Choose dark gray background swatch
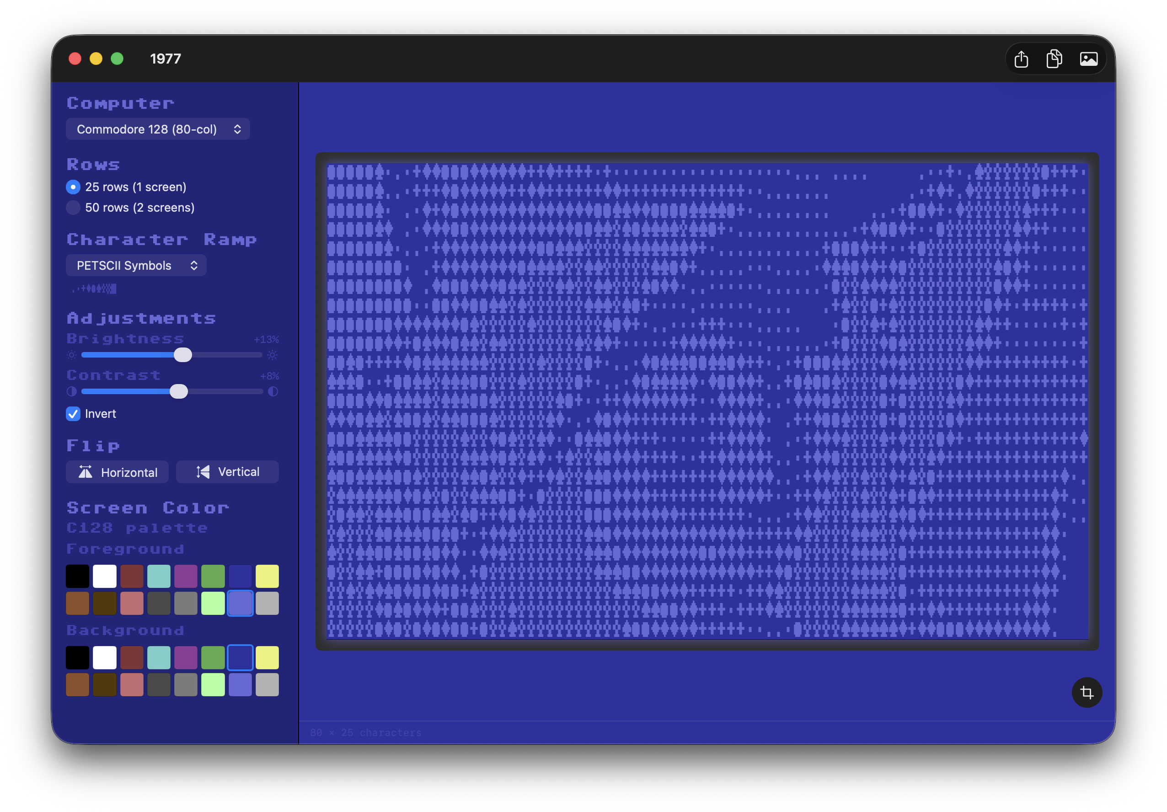The height and width of the screenshot is (812, 1167). point(159,684)
